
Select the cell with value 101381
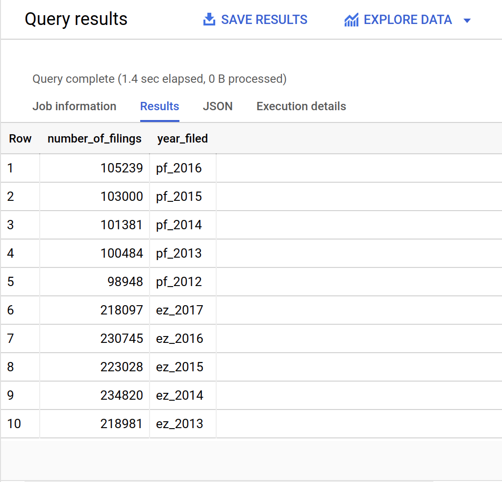click(x=95, y=225)
